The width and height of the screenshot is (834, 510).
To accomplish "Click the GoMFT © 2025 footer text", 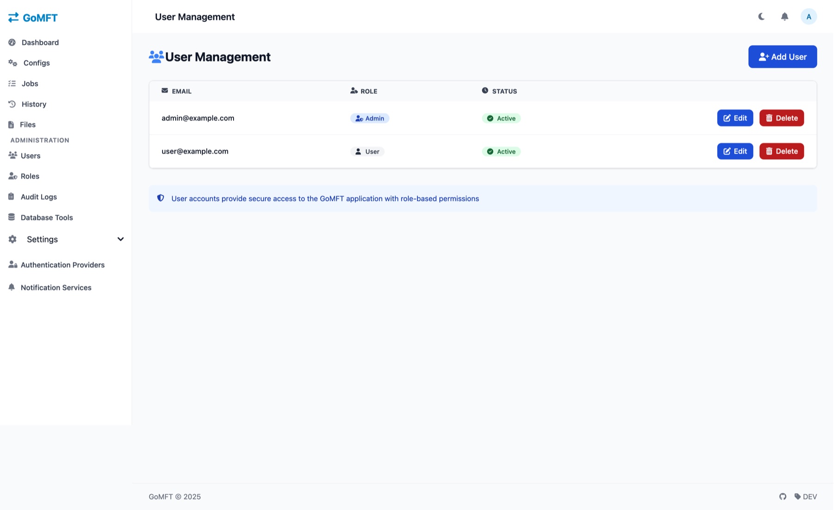I will pyautogui.click(x=175, y=497).
